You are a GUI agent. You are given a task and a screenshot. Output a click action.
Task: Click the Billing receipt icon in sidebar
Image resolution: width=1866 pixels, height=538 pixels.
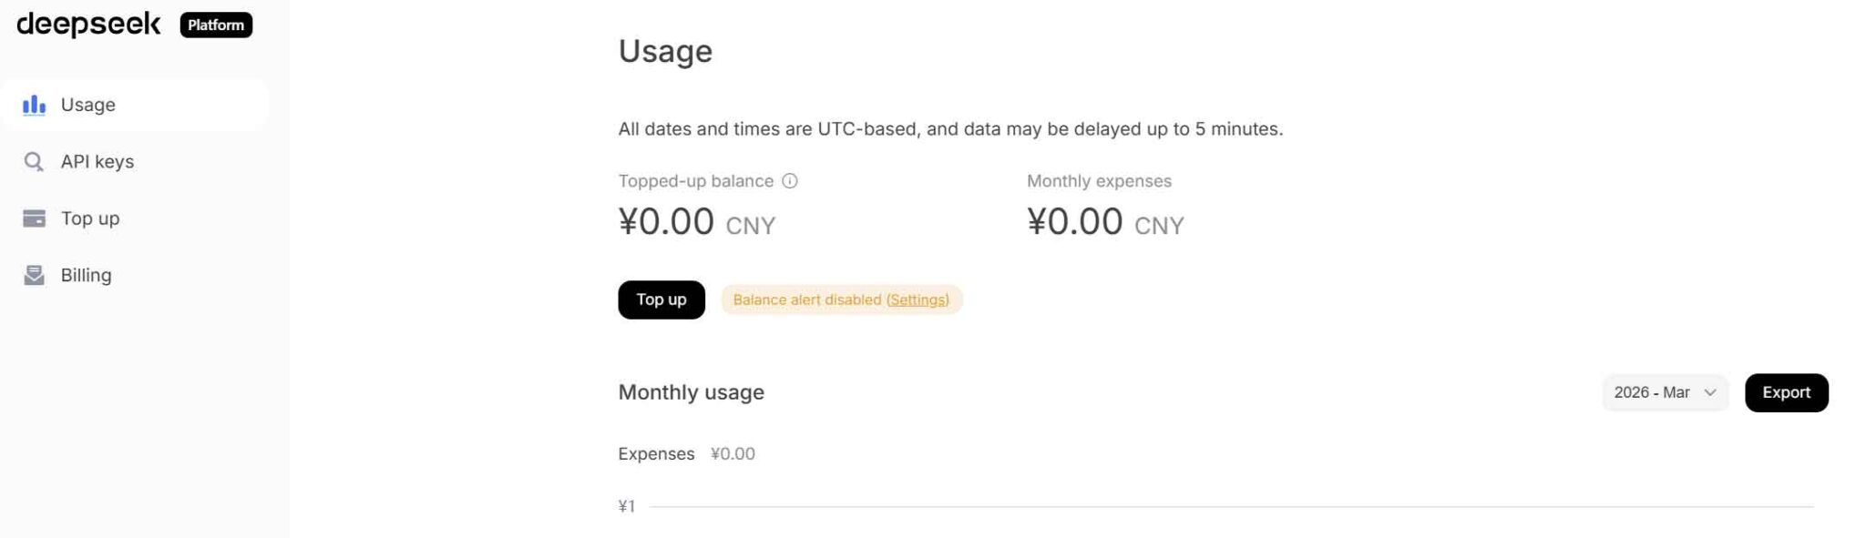(34, 275)
